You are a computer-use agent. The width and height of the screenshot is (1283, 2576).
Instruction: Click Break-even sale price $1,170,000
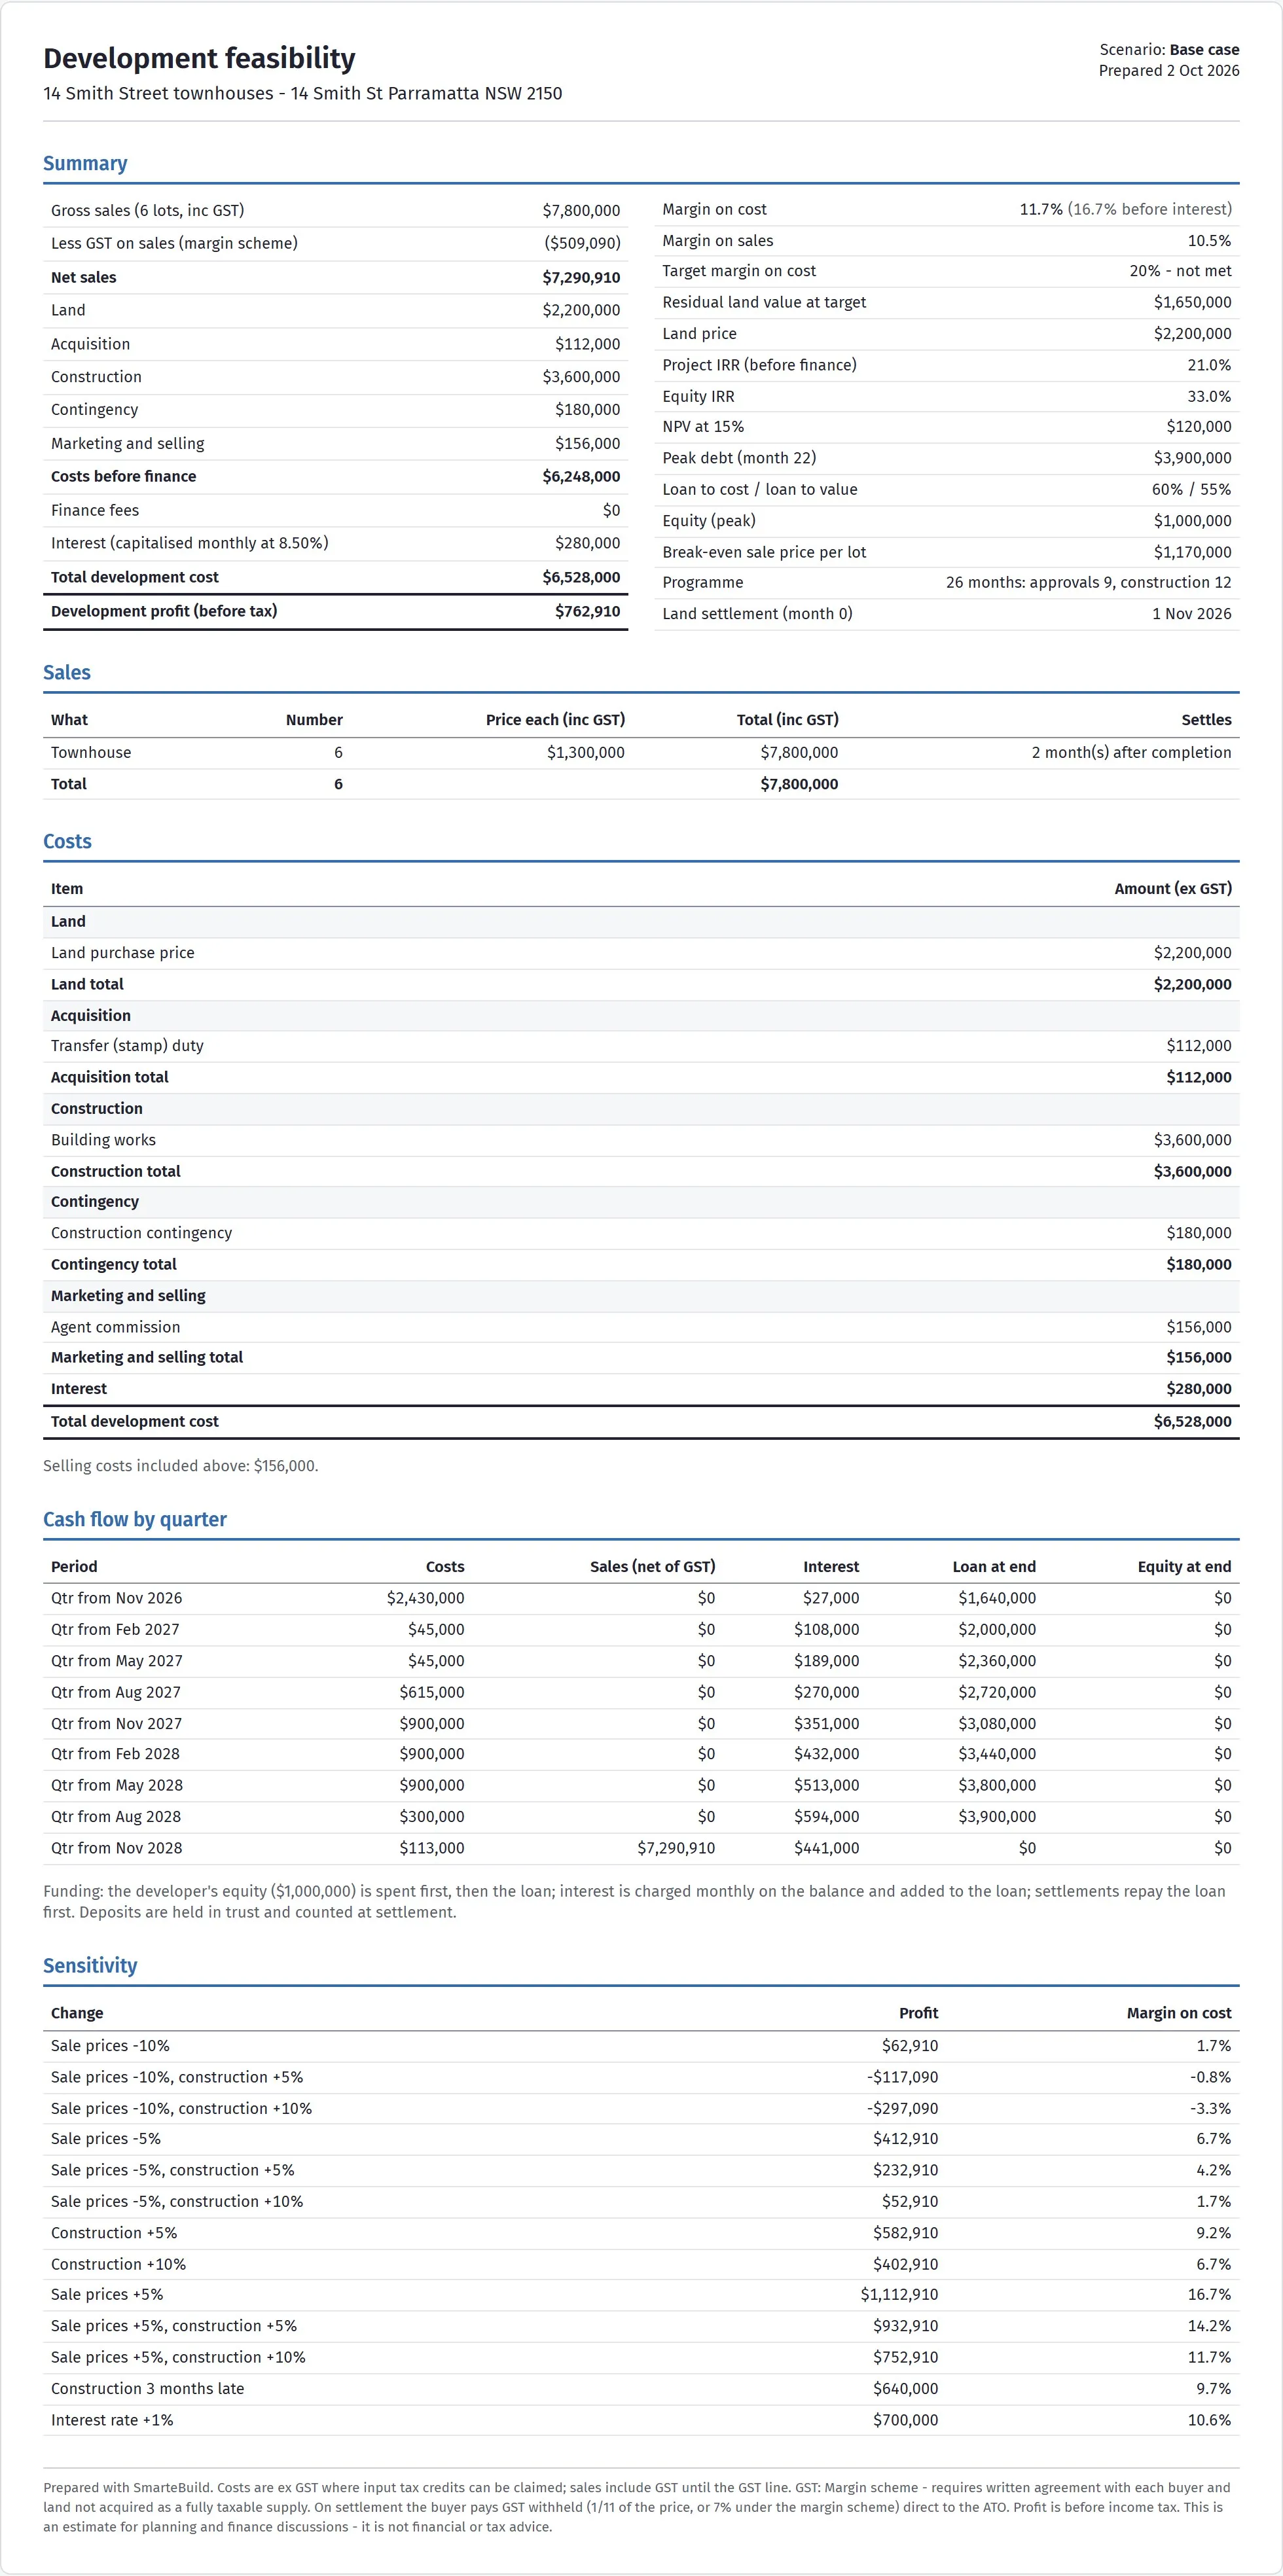[x=1192, y=552]
